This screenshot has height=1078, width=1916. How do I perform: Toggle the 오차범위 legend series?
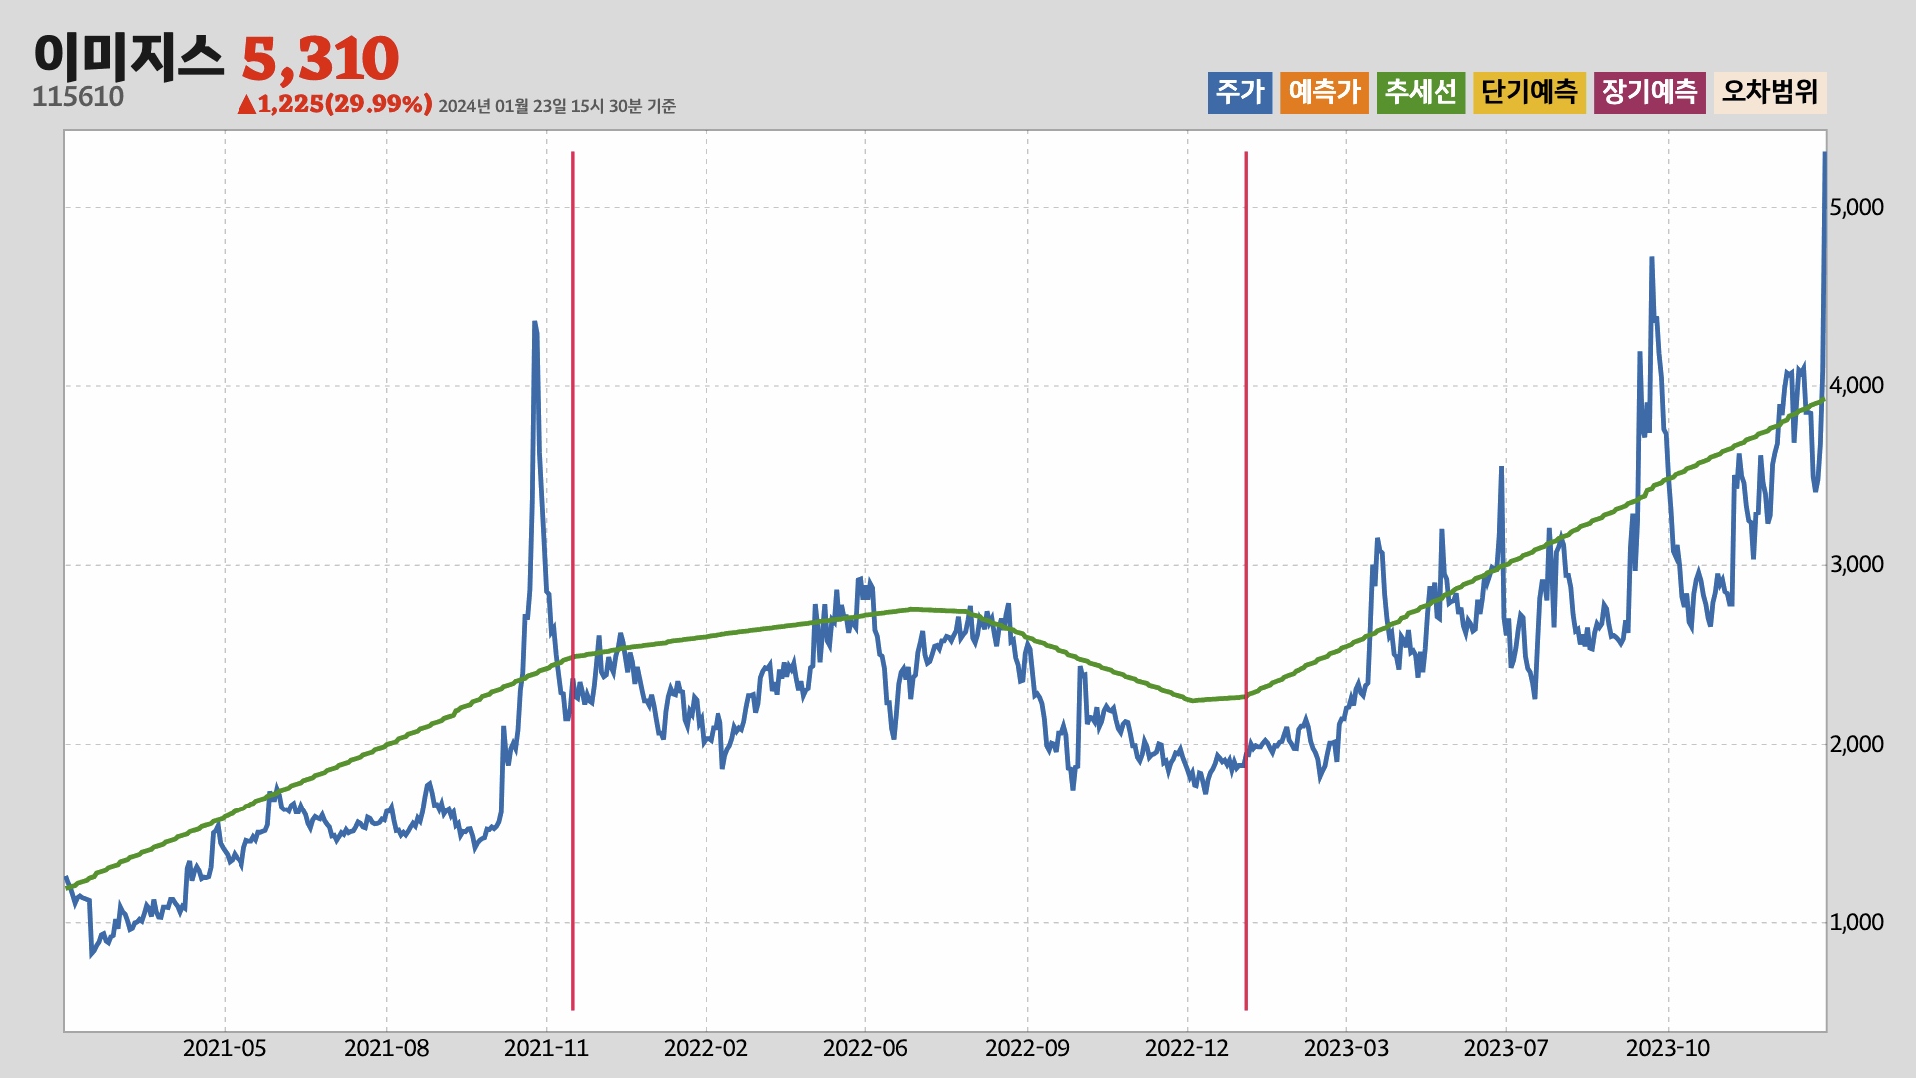coord(1770,92)
